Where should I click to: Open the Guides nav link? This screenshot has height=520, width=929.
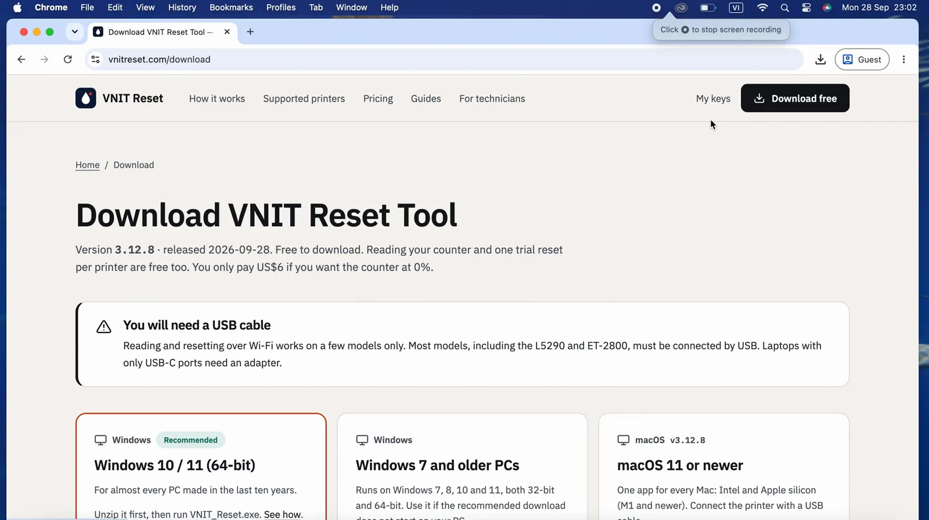pos(426,99)
